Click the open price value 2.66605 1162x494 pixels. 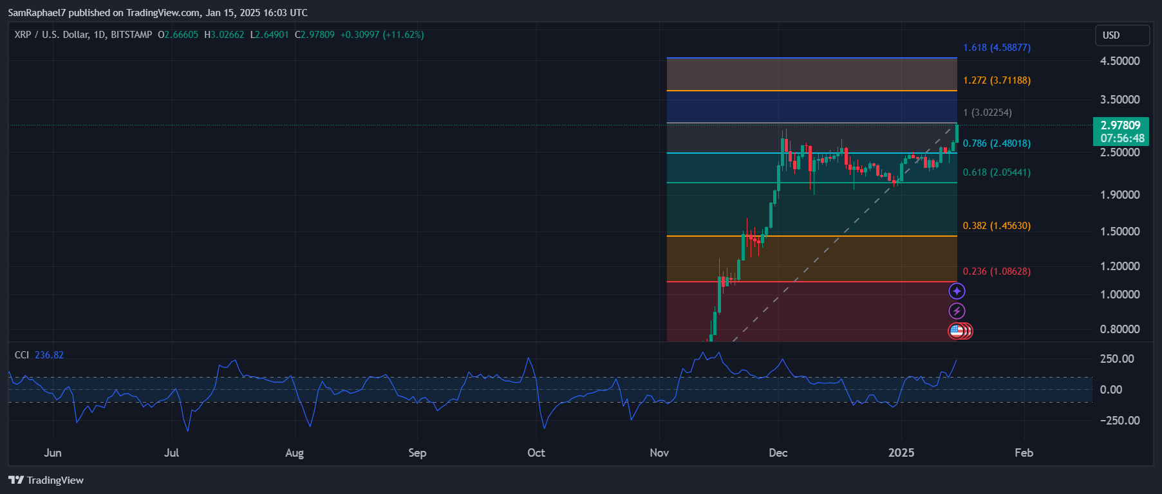(181, 35)
